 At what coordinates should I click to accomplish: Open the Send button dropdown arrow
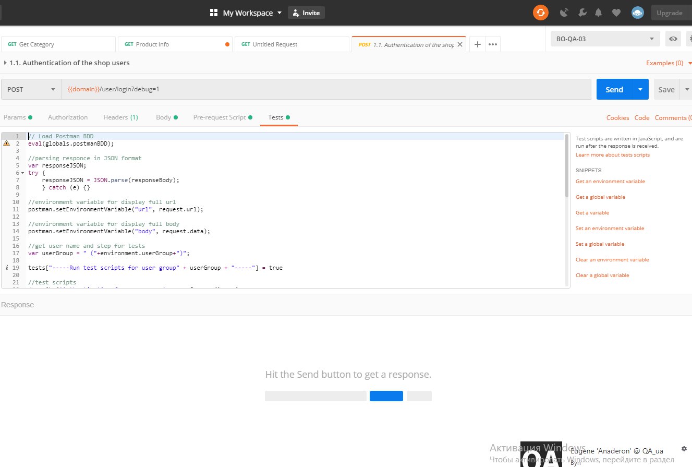[x=640, y=89]
